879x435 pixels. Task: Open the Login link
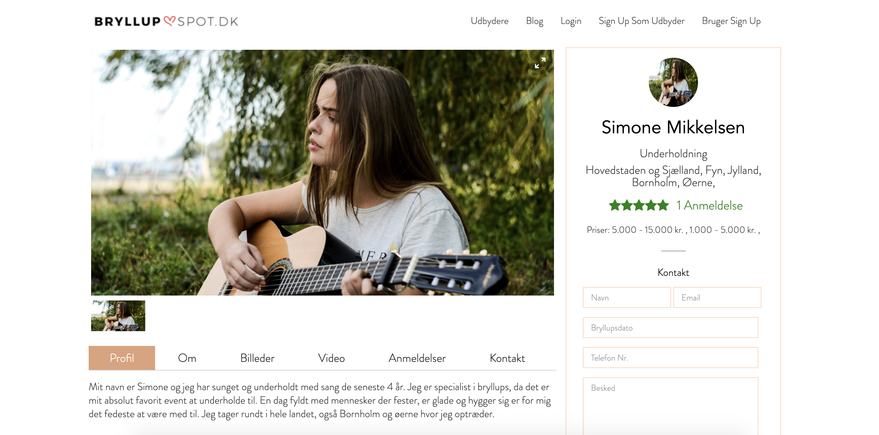(571, 21)
